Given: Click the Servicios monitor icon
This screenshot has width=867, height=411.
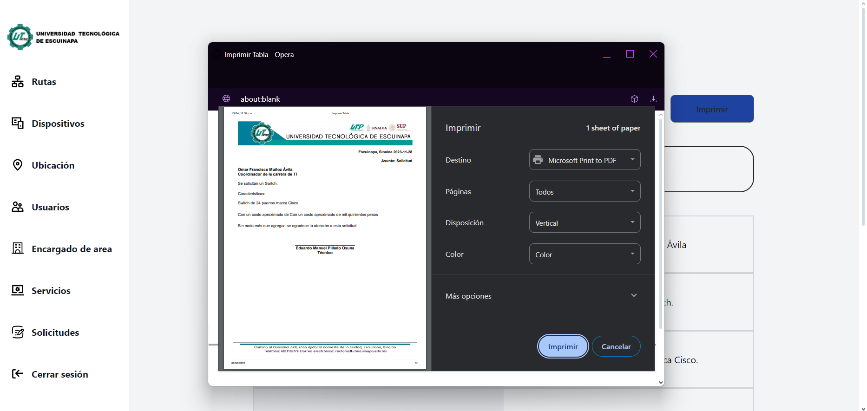Looking at the screenshot, I should 18,290.
